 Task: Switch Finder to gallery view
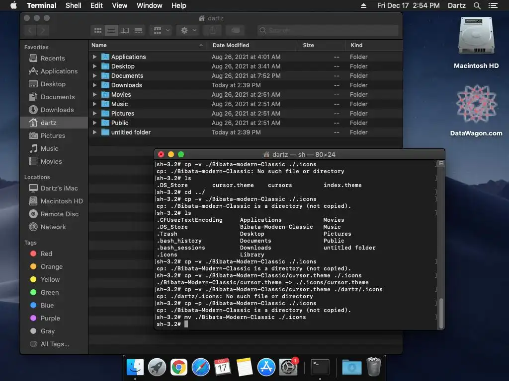[138, 30]
